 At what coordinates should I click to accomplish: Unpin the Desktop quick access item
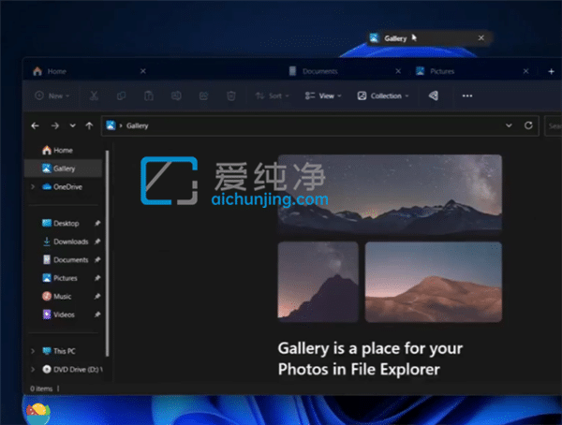click(97, 224)
